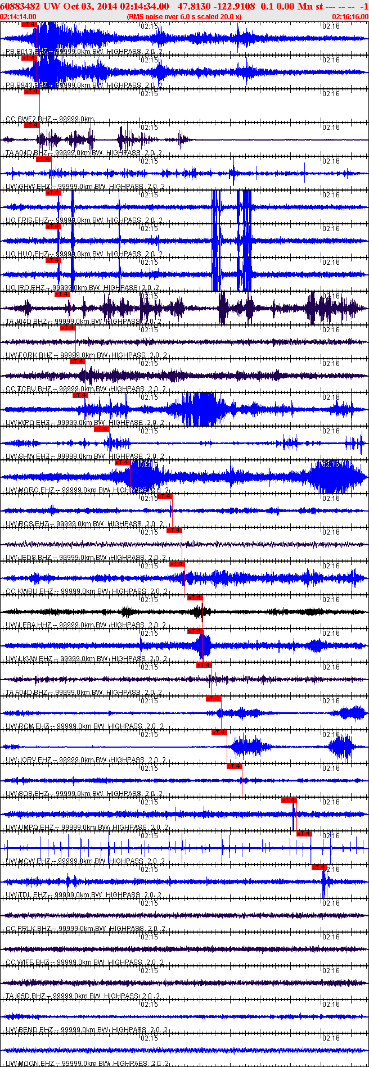This screenshot has height=1067, width=369.
Task: Select the PB.B943.EHZ station label
Action: pyautogui.click(x=27, y=85)
